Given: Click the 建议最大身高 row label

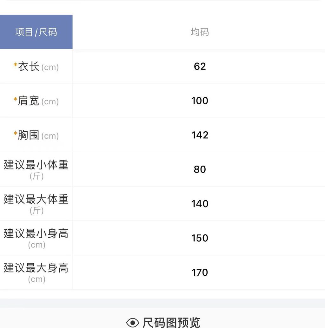Looking at the screenshot, I should point(36,268).
